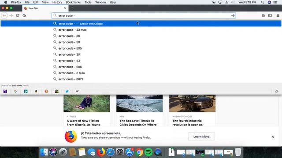
Task: Search with the Yahoo engine icon
Action: pyautogui.click(x=5, y=91)
